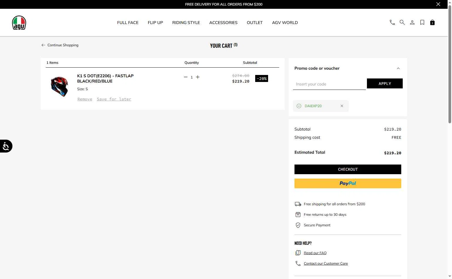Open the phone contact icon in header
Image resolution: width=452 pixels, height=279 pixels.
tap(392, 23)
